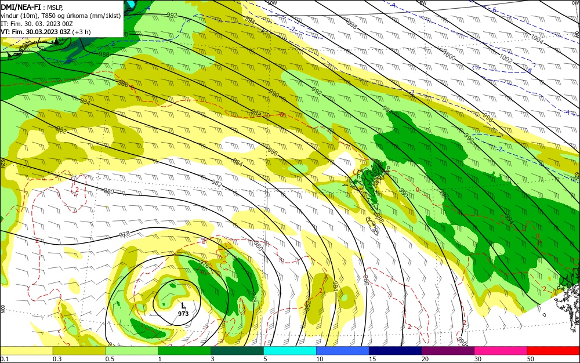The width and height of the screenshot is (580, 363).
Task: Click the 10W longitude label at top
Action: click(272, 3)
